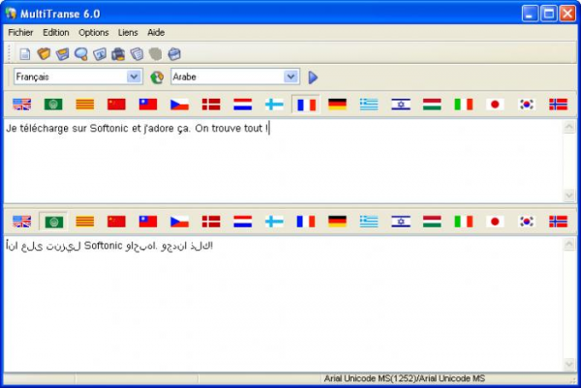Choose South Korea flag in target row
Viewport: 581px width, 388px height.
pos(527,221)
